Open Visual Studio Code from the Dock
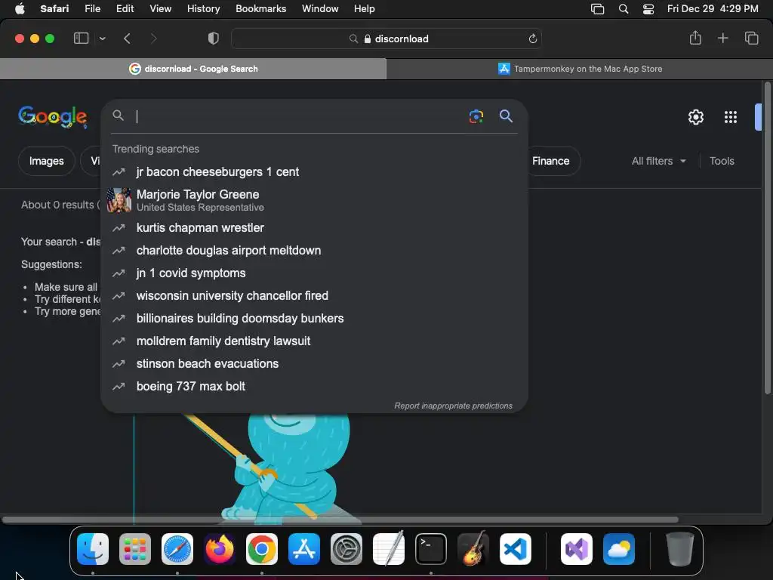The width and height of the screenshot is (773, 580). tap(516, 549)
